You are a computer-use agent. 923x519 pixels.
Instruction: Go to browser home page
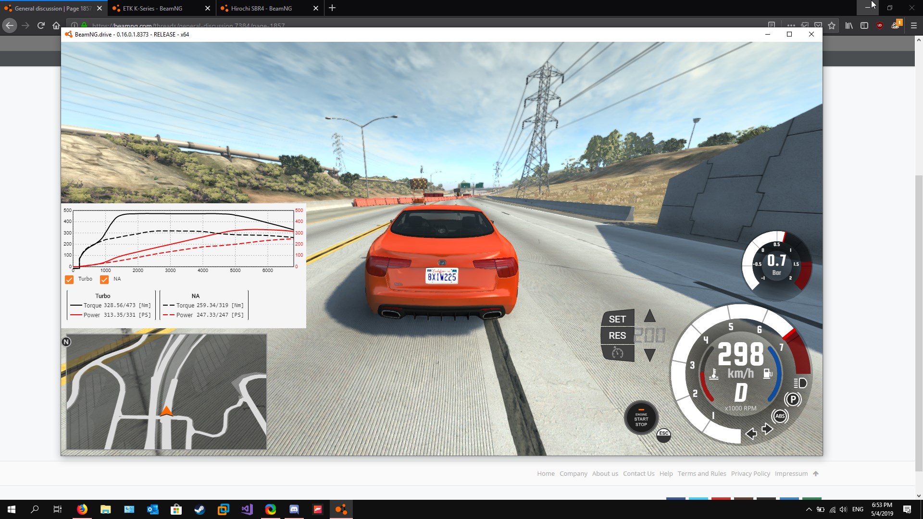(x=56, y=25)
